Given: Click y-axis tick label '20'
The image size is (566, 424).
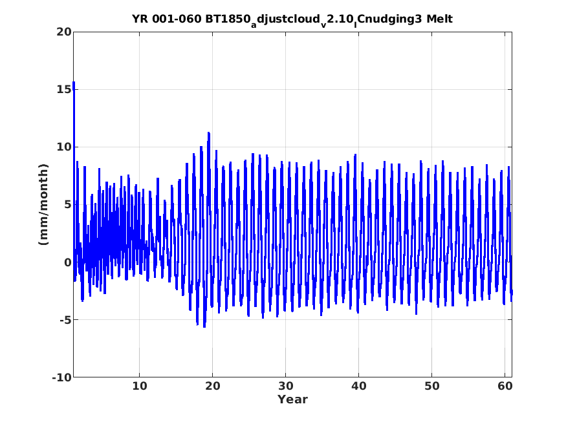Looking at the screenshot, I should (x=64, y=32).
